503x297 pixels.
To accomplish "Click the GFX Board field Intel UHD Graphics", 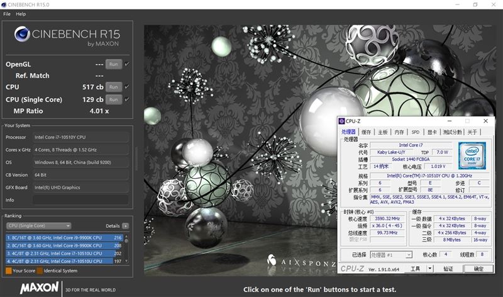I will [x=81, y=187].
